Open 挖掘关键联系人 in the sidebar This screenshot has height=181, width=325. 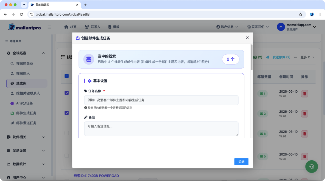click(x=28, y=93)
